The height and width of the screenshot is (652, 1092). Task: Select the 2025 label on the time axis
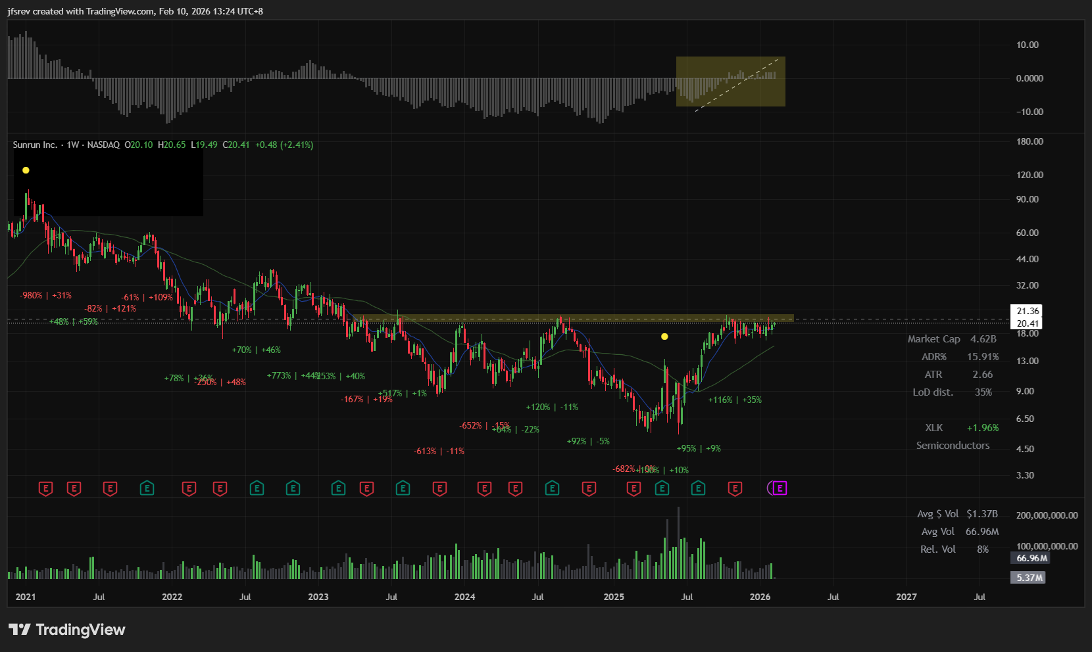point(614,597)
